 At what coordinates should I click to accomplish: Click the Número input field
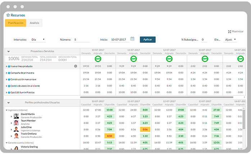[82, 40]
